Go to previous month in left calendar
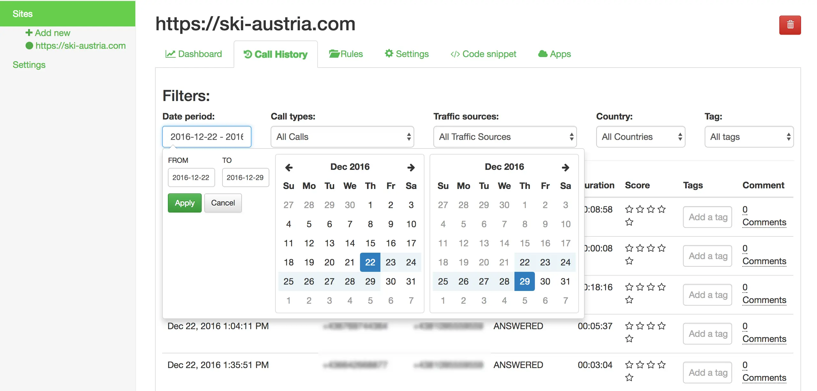The width and height of the screenshot is (817, 391). coord(289,167)
